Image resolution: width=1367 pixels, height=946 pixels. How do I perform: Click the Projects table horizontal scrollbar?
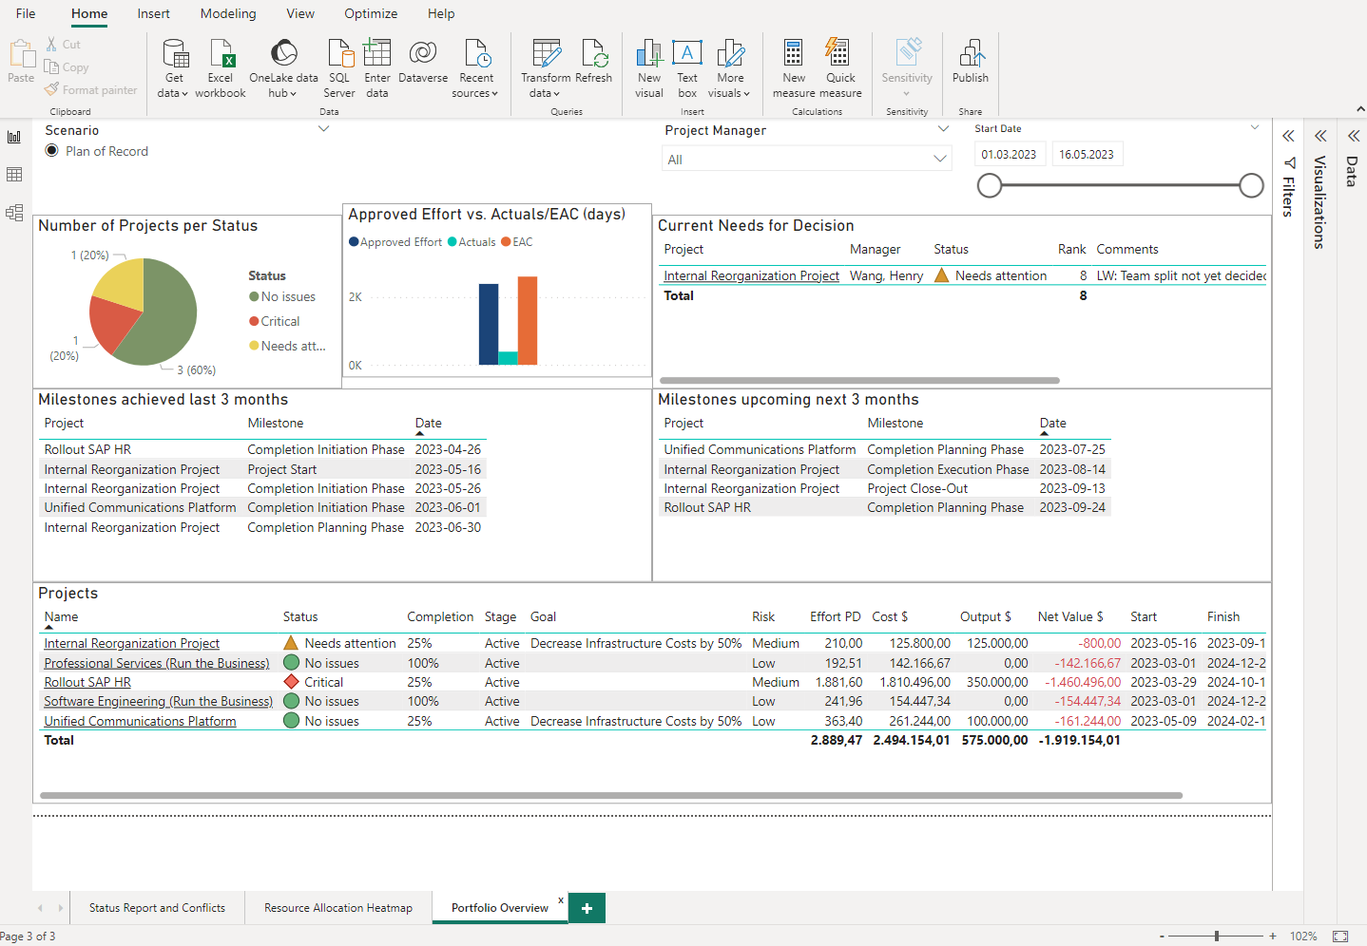pos(611,796)
